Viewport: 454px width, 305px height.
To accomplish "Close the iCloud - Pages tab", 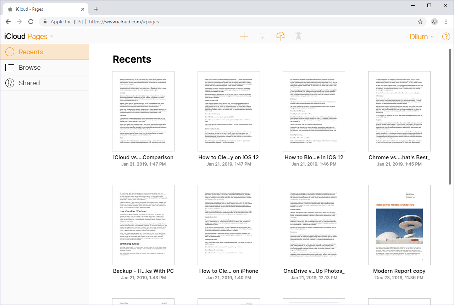I will (x=82, y=9).
